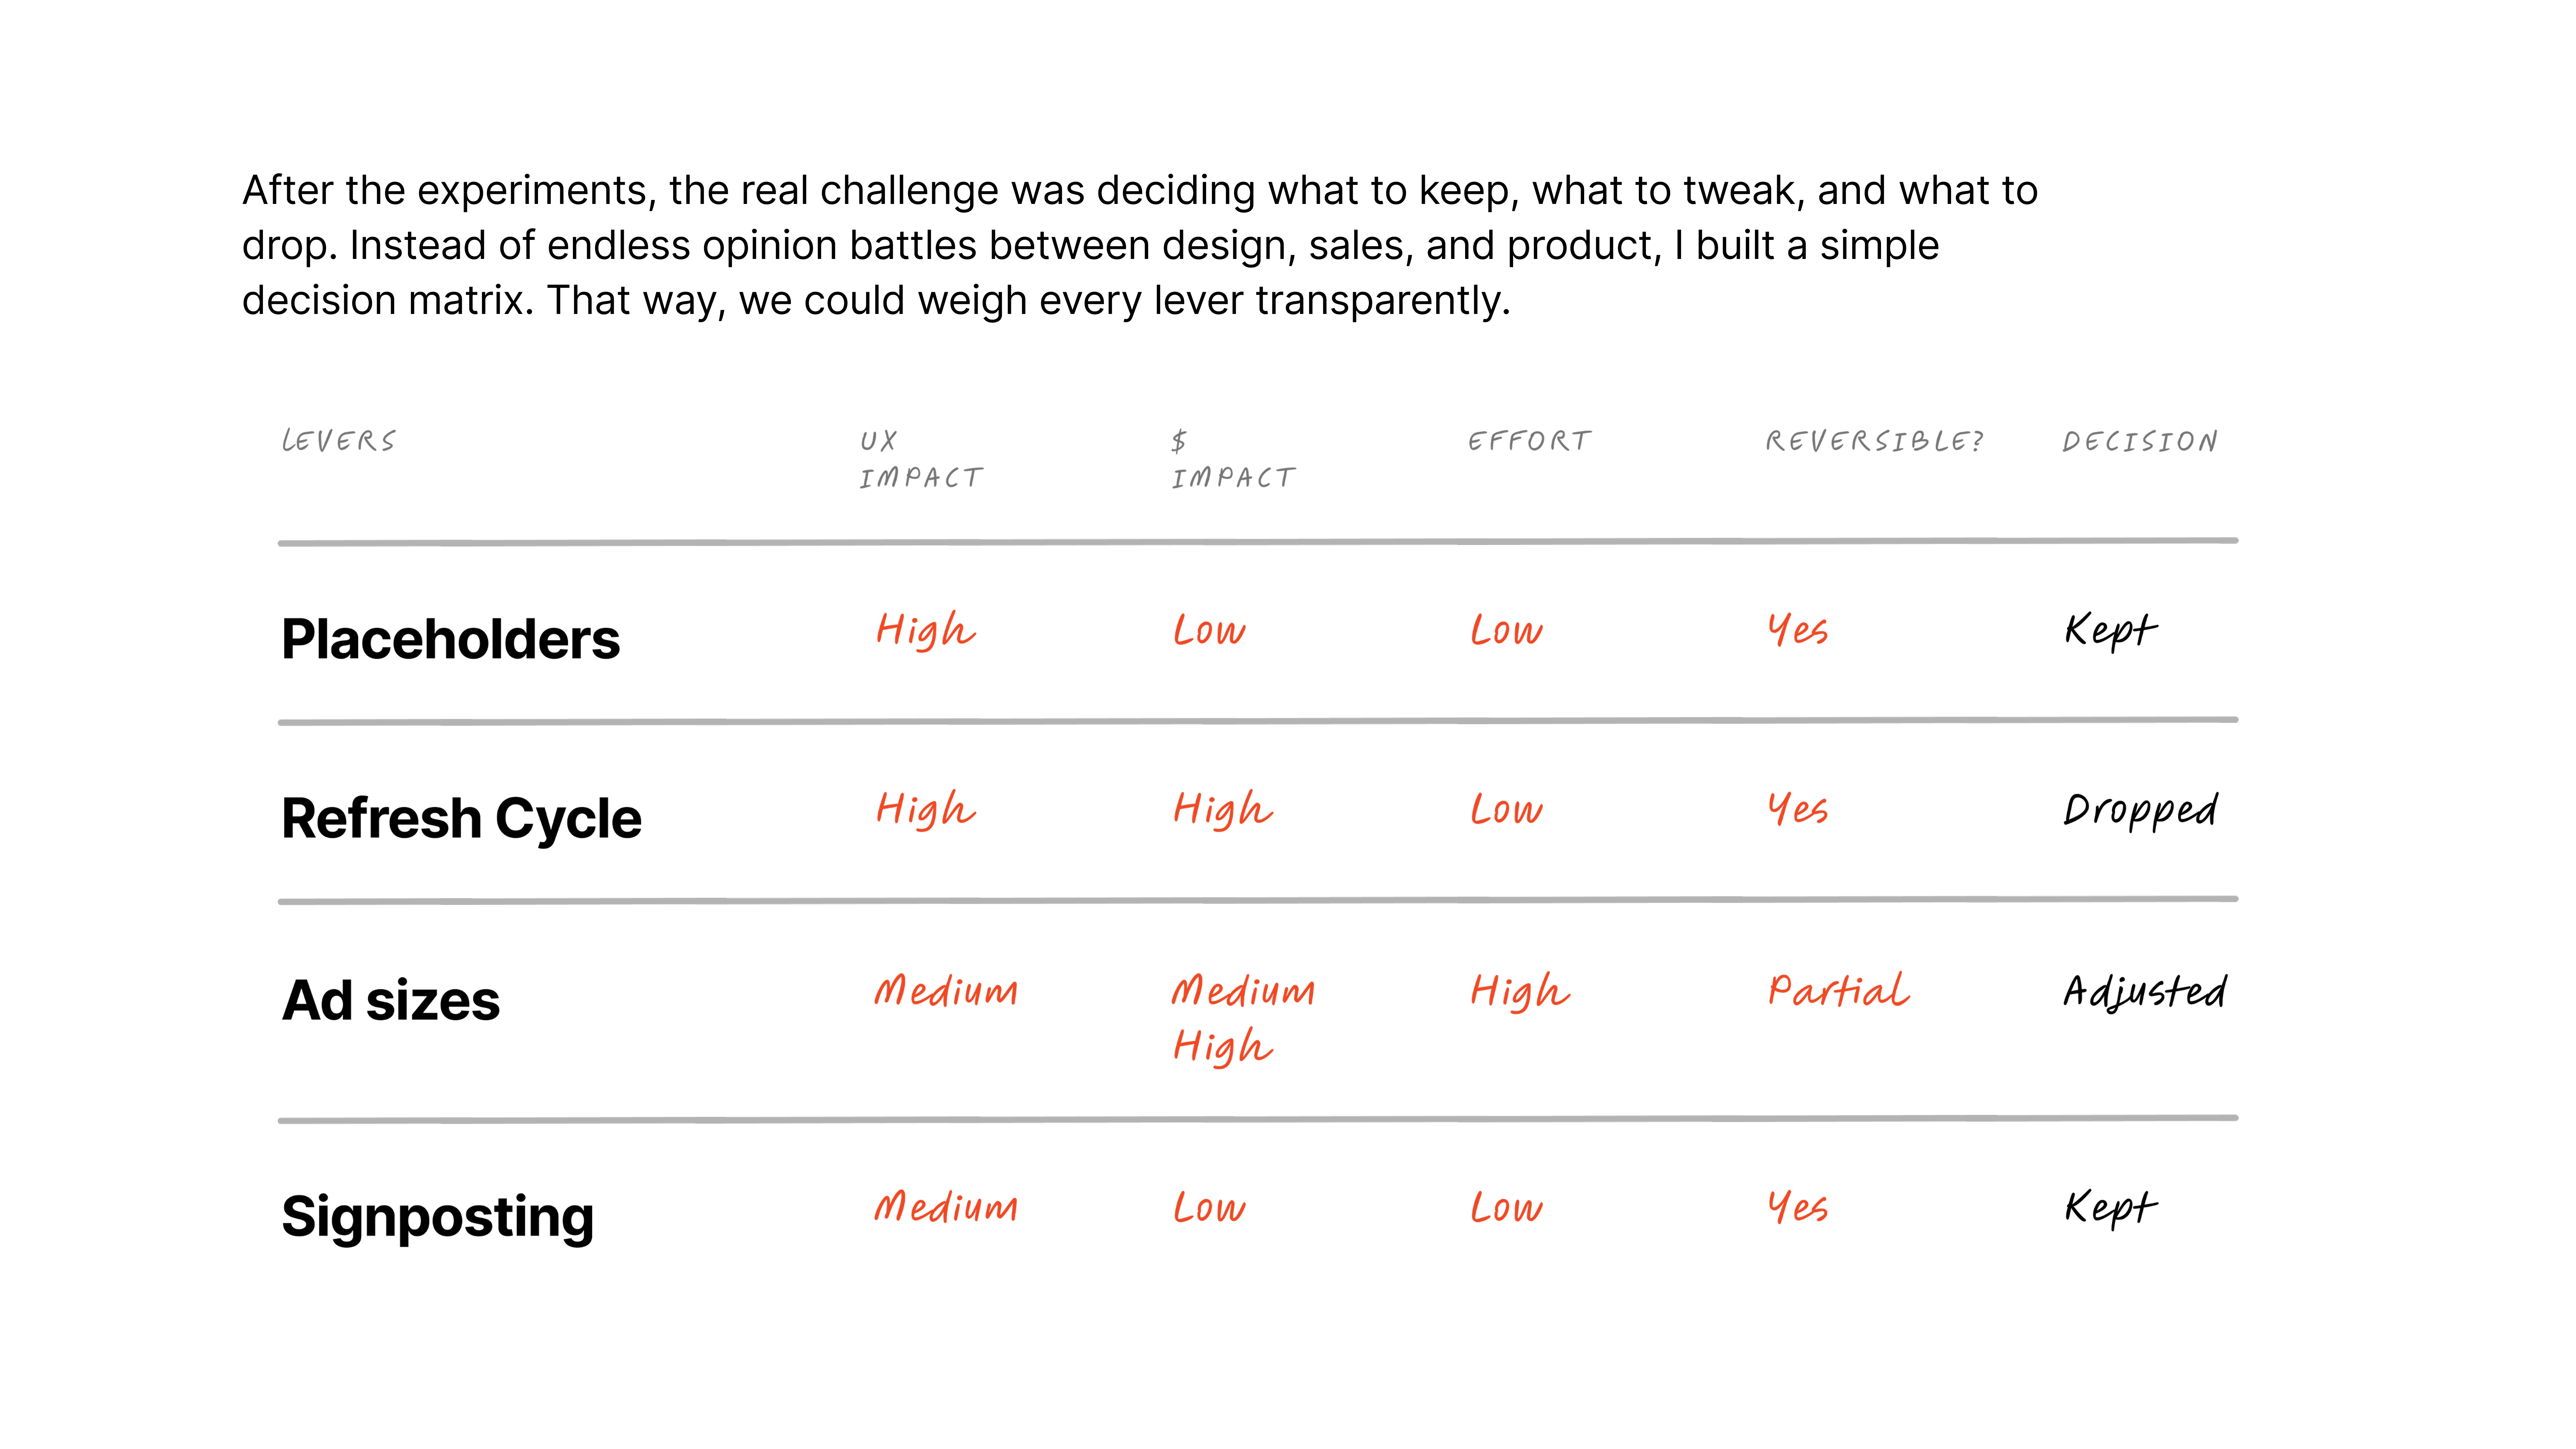Select the UX IMPACT column header

pyautogui.click(x=921, y=459)
